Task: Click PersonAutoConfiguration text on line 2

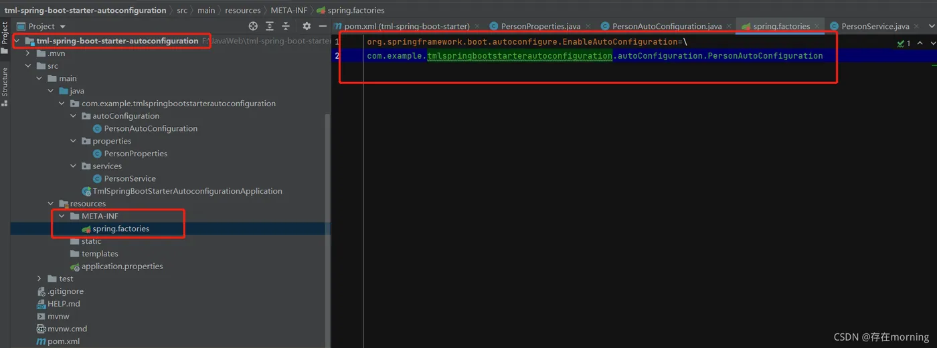Action: coord(765,55)
